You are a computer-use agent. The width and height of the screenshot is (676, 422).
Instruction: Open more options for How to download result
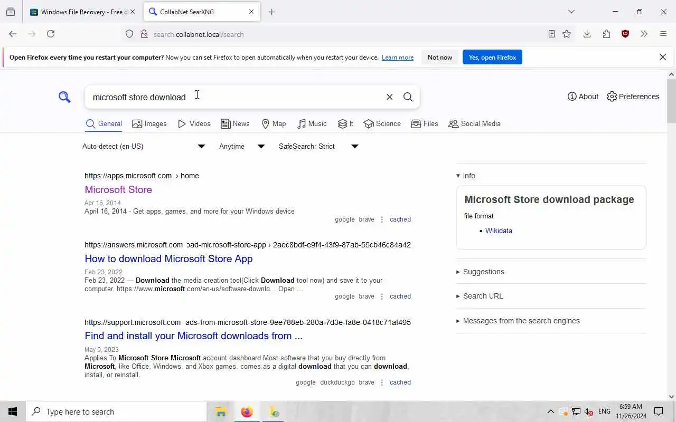click(x=382, y=296)
